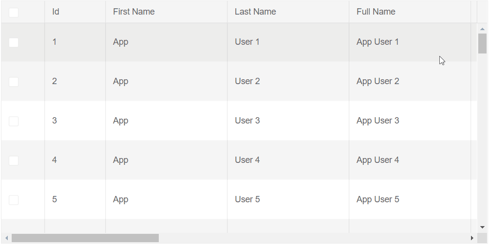Enable the checkbox for row 5
489x247 pixels.
(14, 200)
